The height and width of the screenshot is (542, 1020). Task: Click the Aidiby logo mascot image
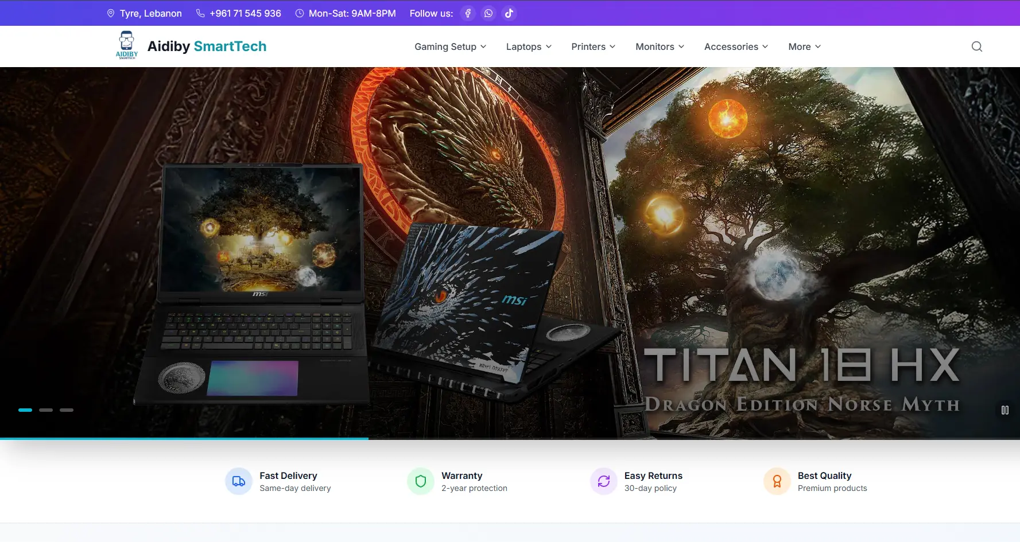coord(127,45)
